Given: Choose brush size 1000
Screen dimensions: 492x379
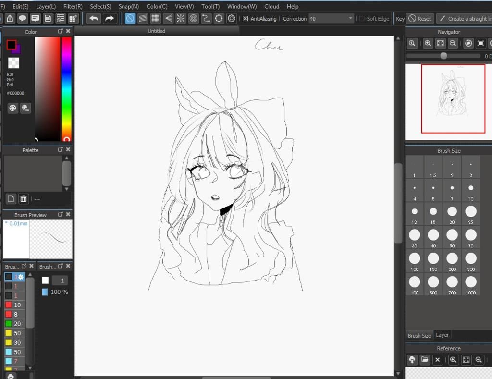Looking at the screenshot, I should [x=471, y=285].
